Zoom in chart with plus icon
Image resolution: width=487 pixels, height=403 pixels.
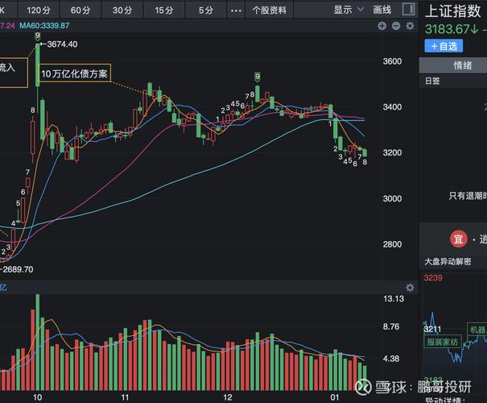tap(382, 26)
